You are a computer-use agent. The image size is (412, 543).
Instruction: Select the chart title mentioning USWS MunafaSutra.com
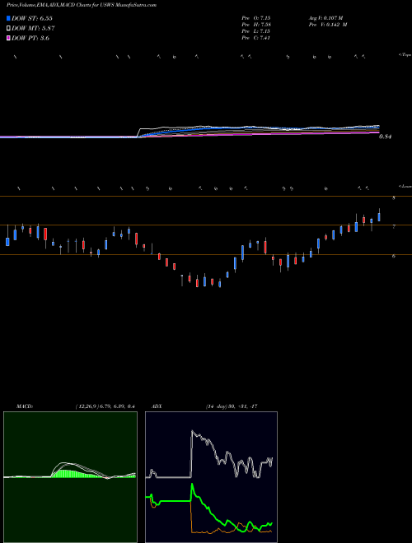(82, 5)
